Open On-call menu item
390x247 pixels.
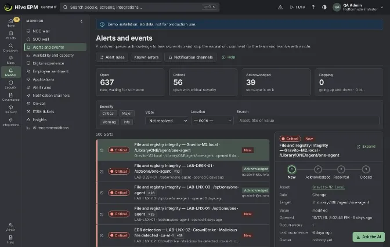(55, 103)
